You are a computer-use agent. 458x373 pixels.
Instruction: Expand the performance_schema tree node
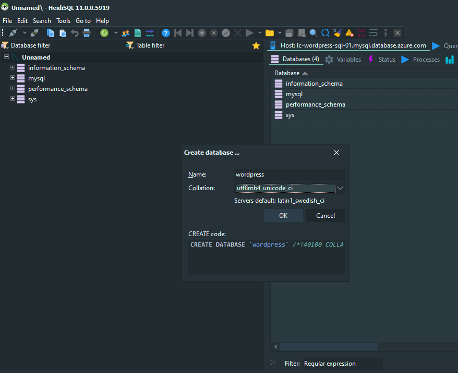coord(13,88)
